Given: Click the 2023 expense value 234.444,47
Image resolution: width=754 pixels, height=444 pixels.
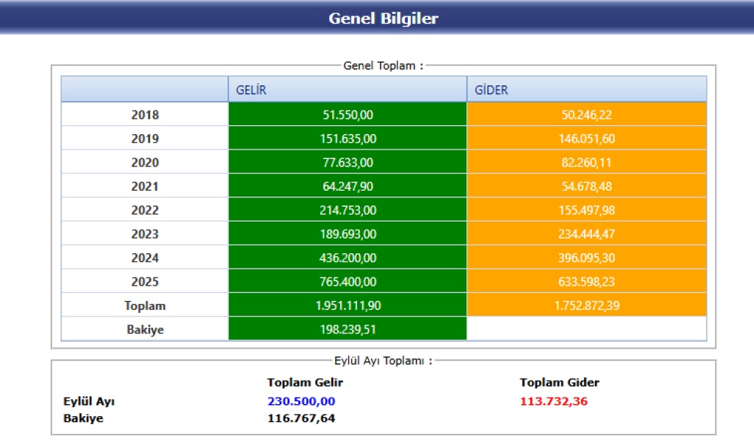Looking at the screenshot, I should point(586,234).
